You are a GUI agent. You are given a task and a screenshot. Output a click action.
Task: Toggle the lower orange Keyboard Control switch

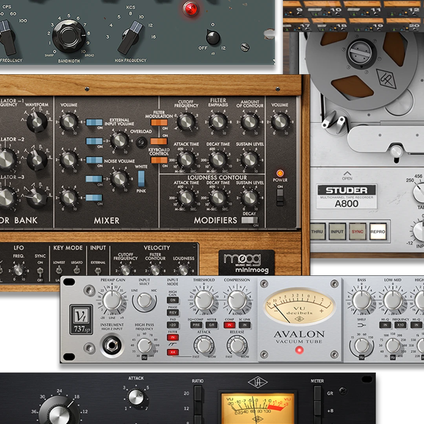tap(159, 160)
